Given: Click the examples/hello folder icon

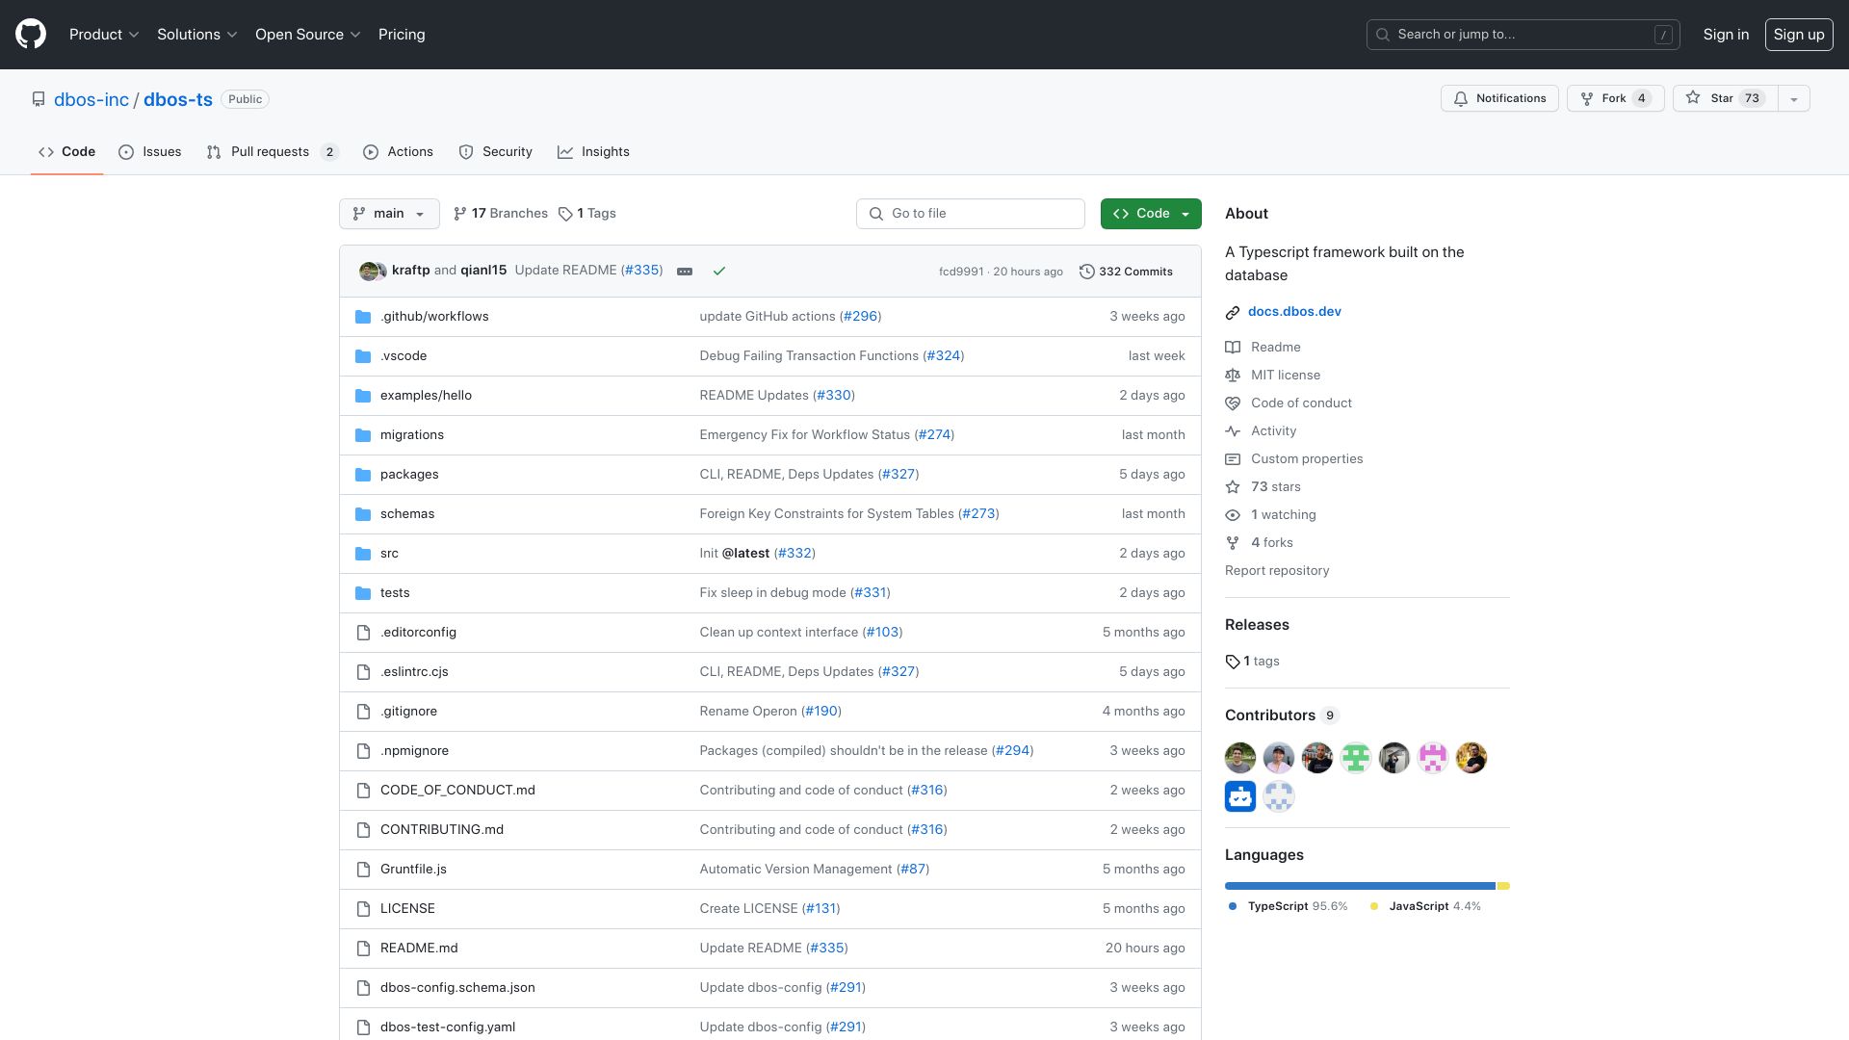Looking at the screenshot, I should (x=363, y=396).
